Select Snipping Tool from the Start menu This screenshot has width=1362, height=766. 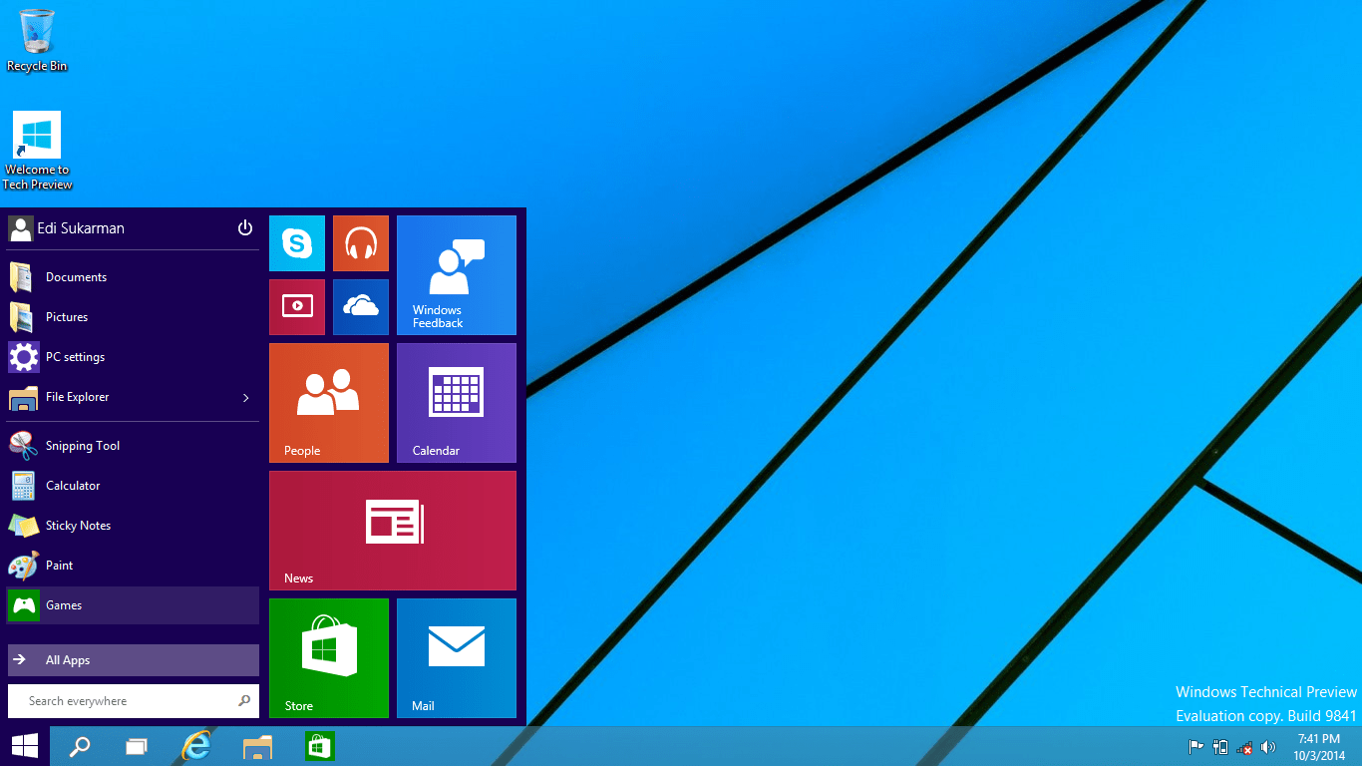click(82, 446)
